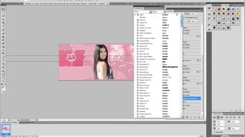Screen dimensions: 245x137
Task: Select the Shape tool
Action: click(x=3, y=67)
